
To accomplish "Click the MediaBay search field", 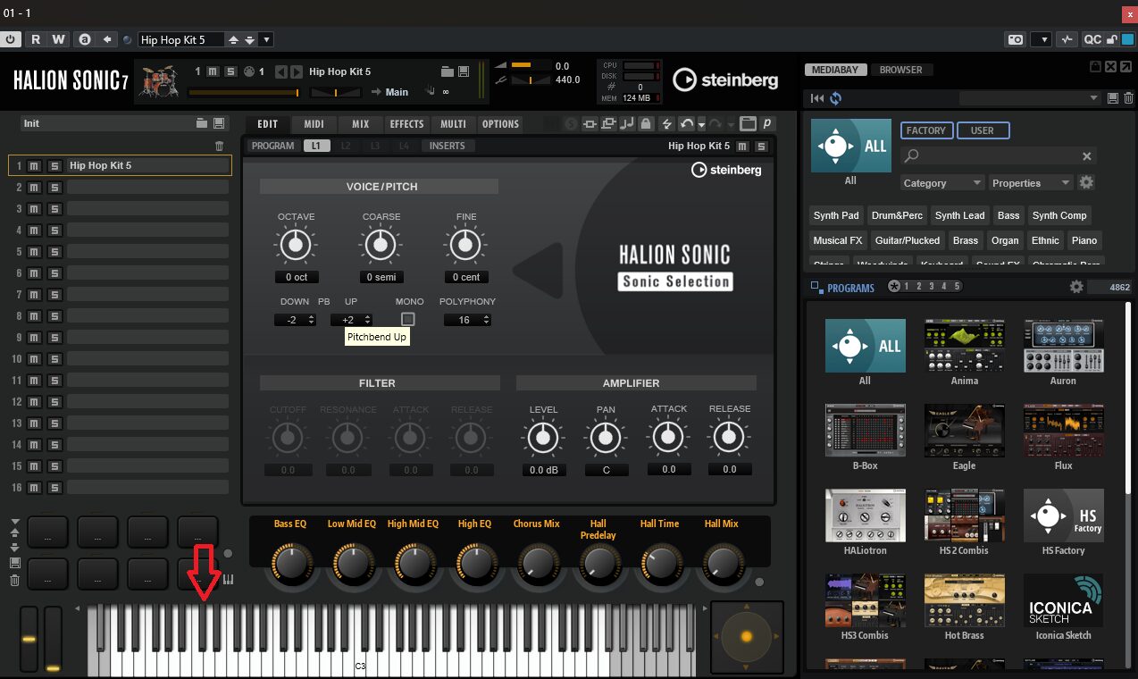I will click(998, 156).
